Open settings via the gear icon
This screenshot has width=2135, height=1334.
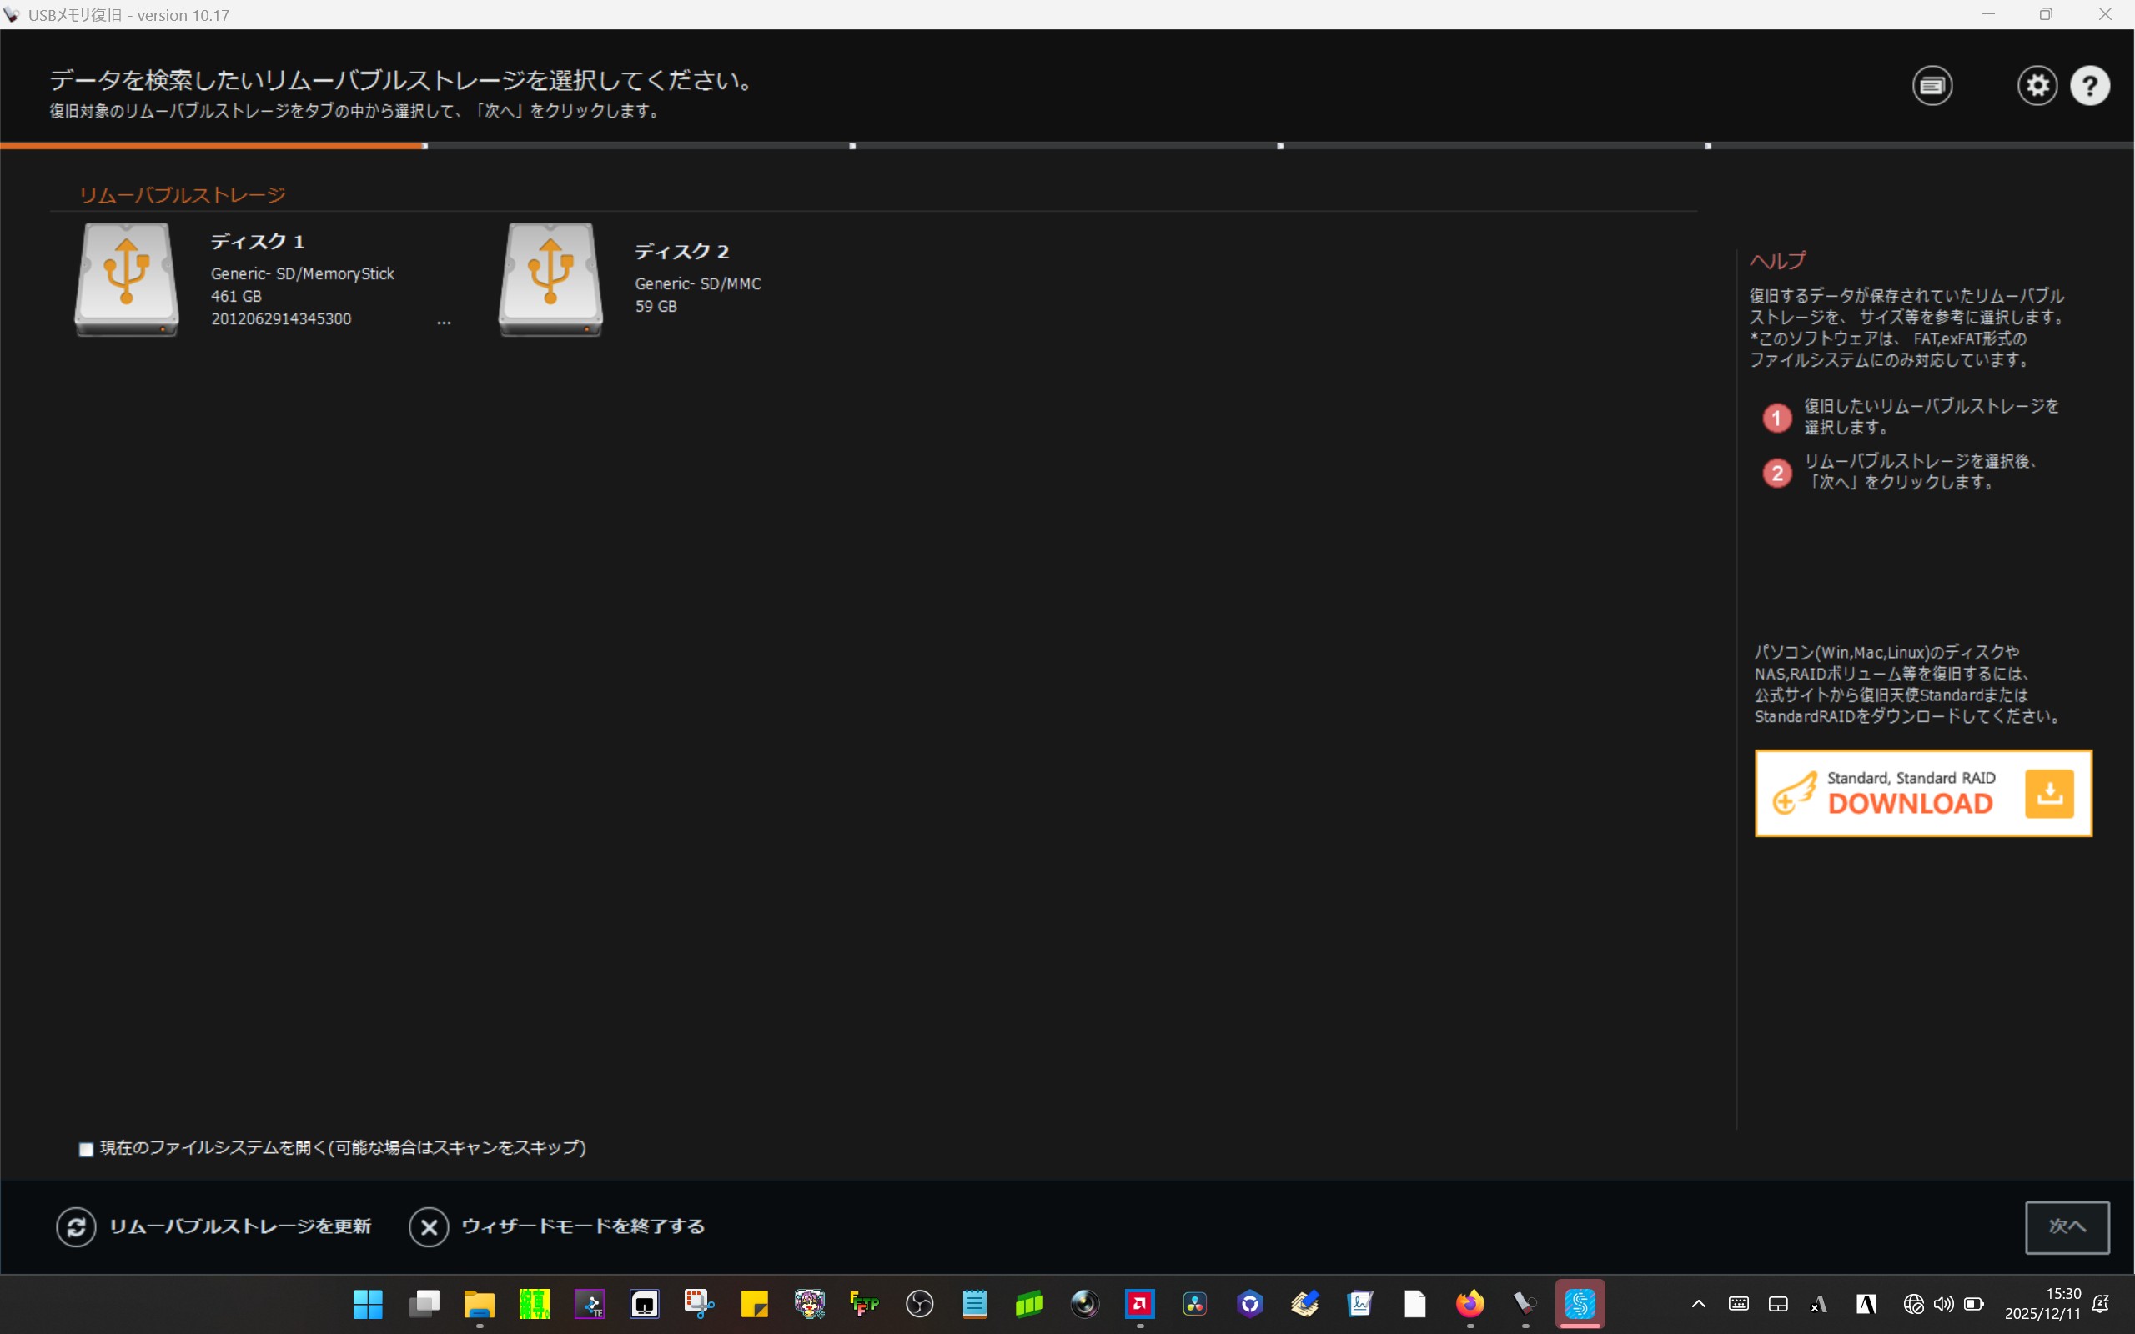(2037, 86)
